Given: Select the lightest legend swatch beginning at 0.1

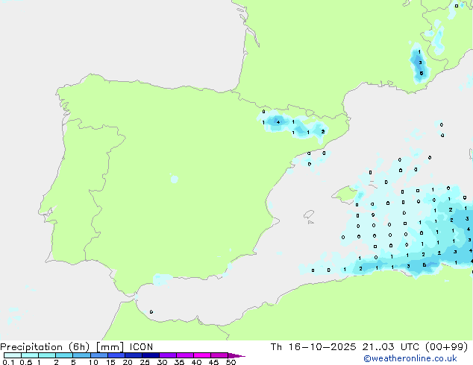Looking at the screenshot, I should click(x=13, y=355).
